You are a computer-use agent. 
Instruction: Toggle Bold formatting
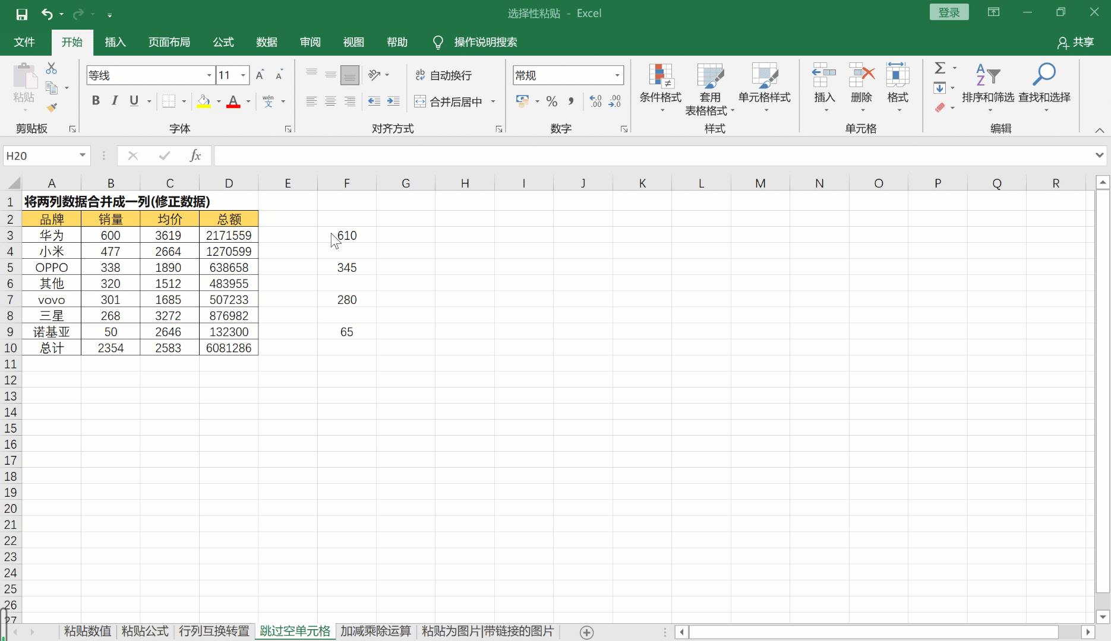click(96, 101)
